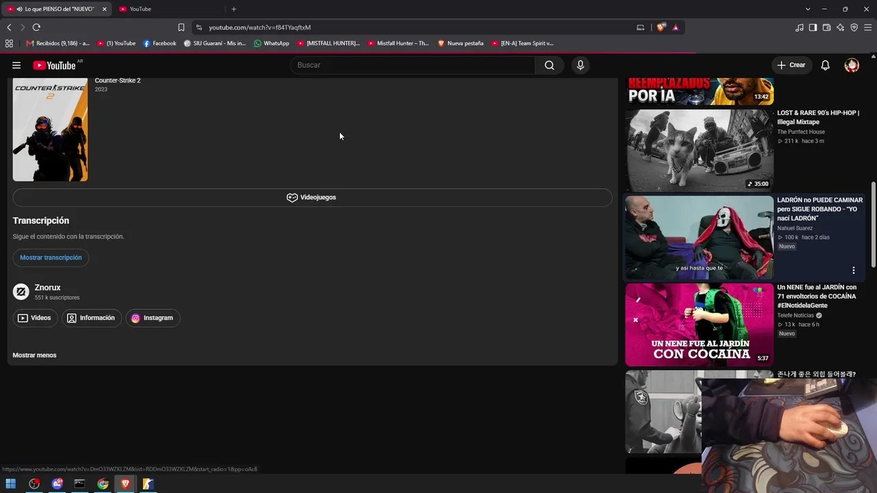
Task: Mute the audio on the playing tab
Action: (19, 9)
